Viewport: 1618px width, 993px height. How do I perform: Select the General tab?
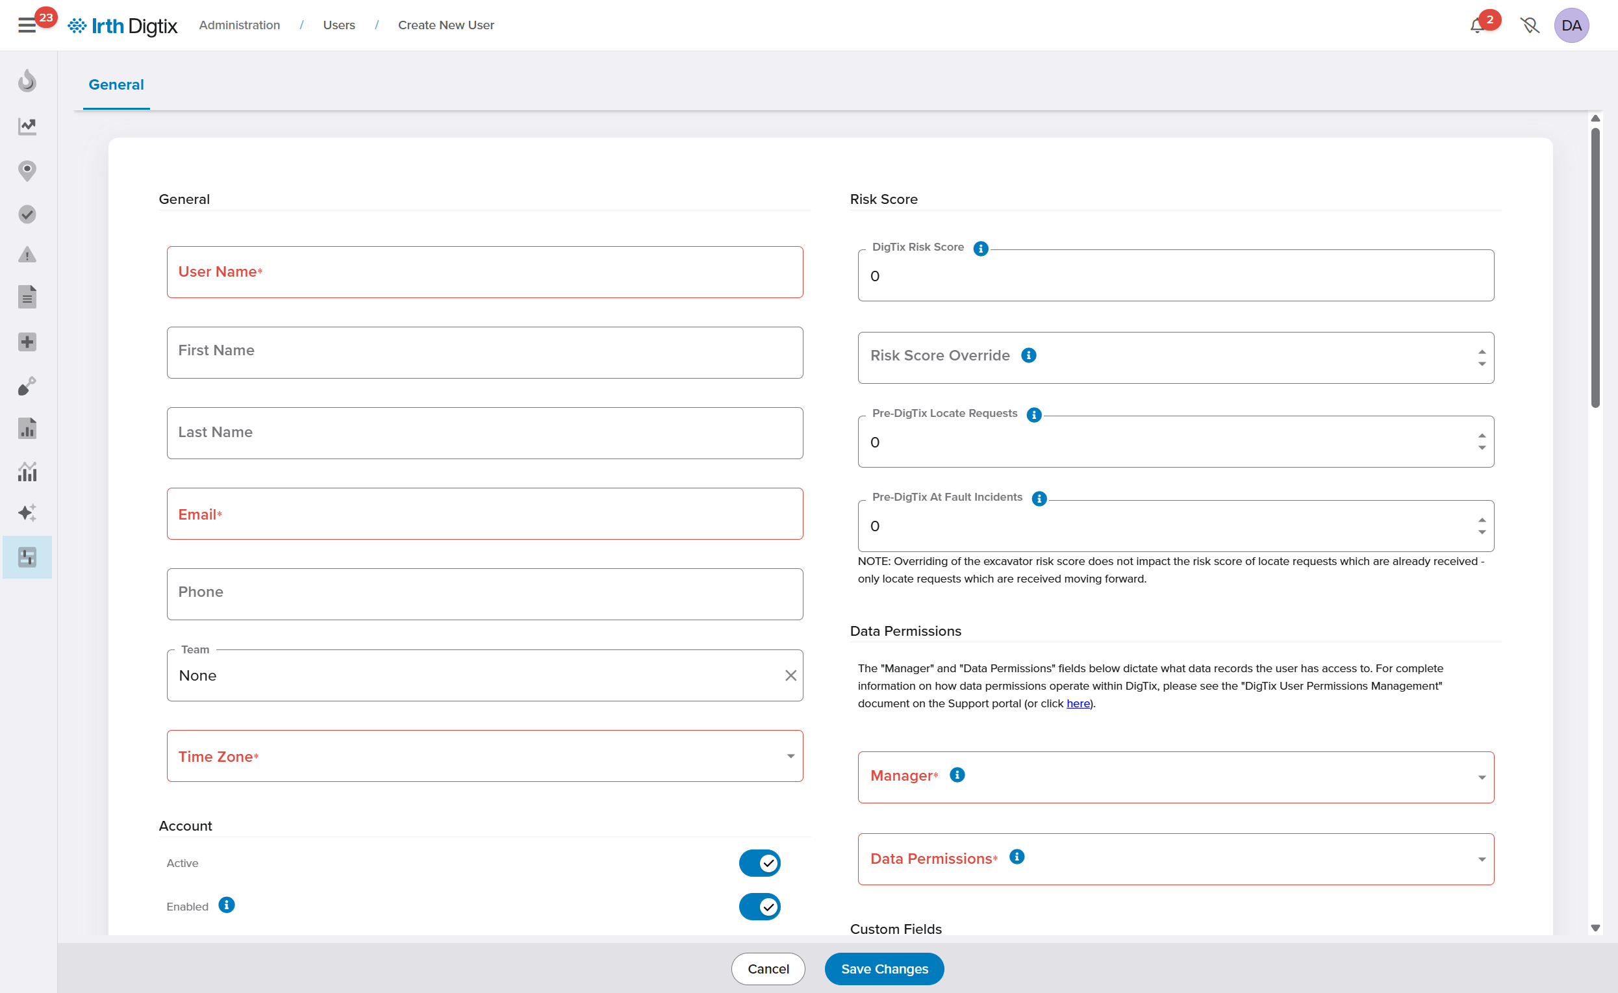tap(116, 84)
